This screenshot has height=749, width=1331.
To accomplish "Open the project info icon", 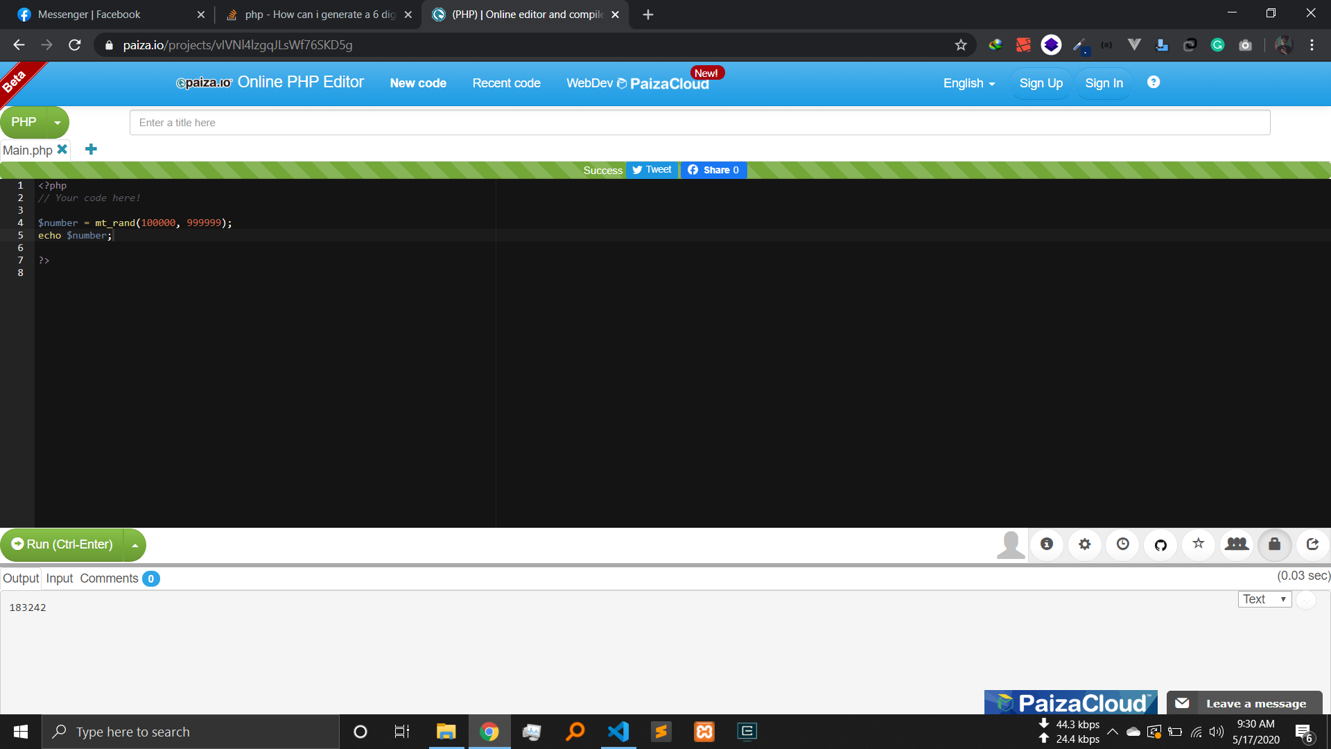I will pyautogui.click(x=1047, y=544).
